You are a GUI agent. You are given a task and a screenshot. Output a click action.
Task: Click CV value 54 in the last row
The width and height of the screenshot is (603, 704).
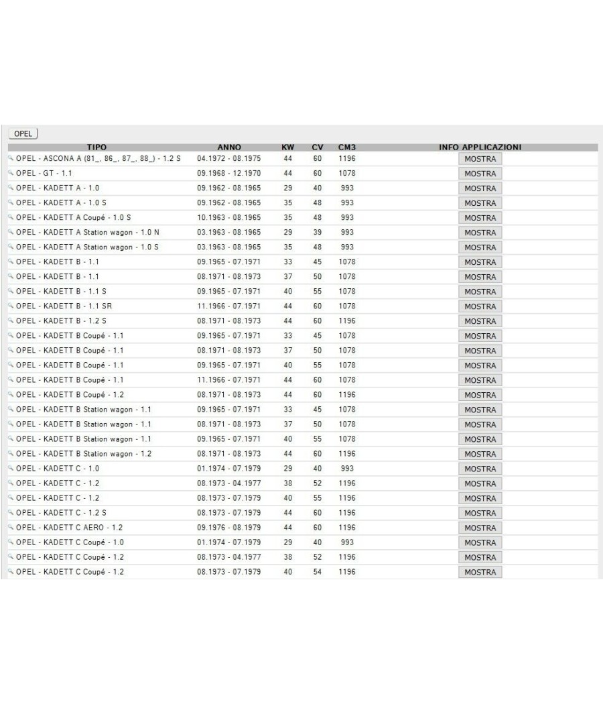317,572
